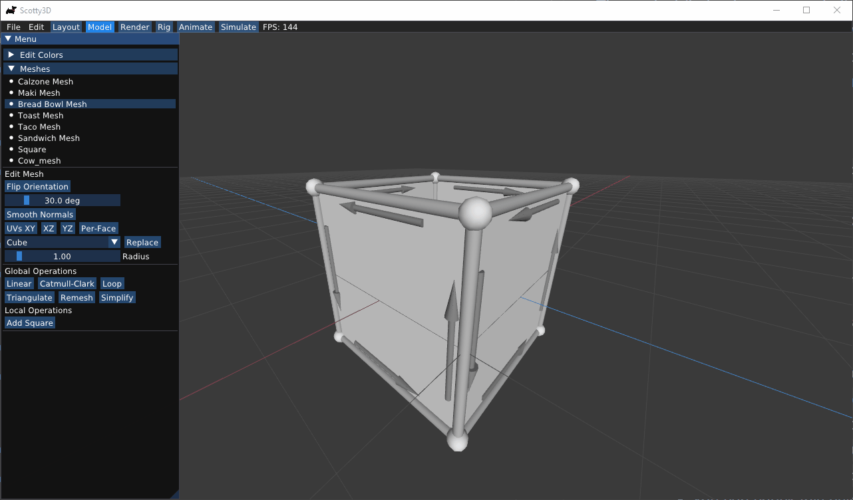The image size is (853, 500).
Task: Click the Simplify button
Action: point(117,298)
